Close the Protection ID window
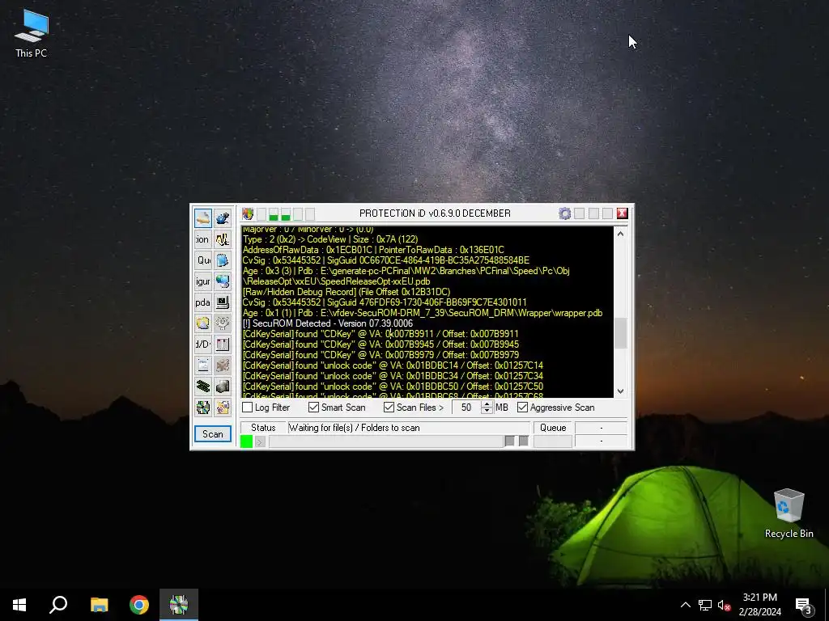Image resolution: width=829 pixels, height=621 pixels. [x=622, y=213]
